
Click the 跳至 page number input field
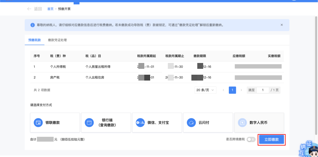pos(263,90)
